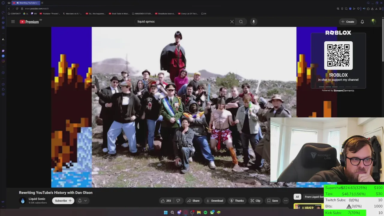Expand notification options chevron
384x216 pixels.
(x=85, y=201)
